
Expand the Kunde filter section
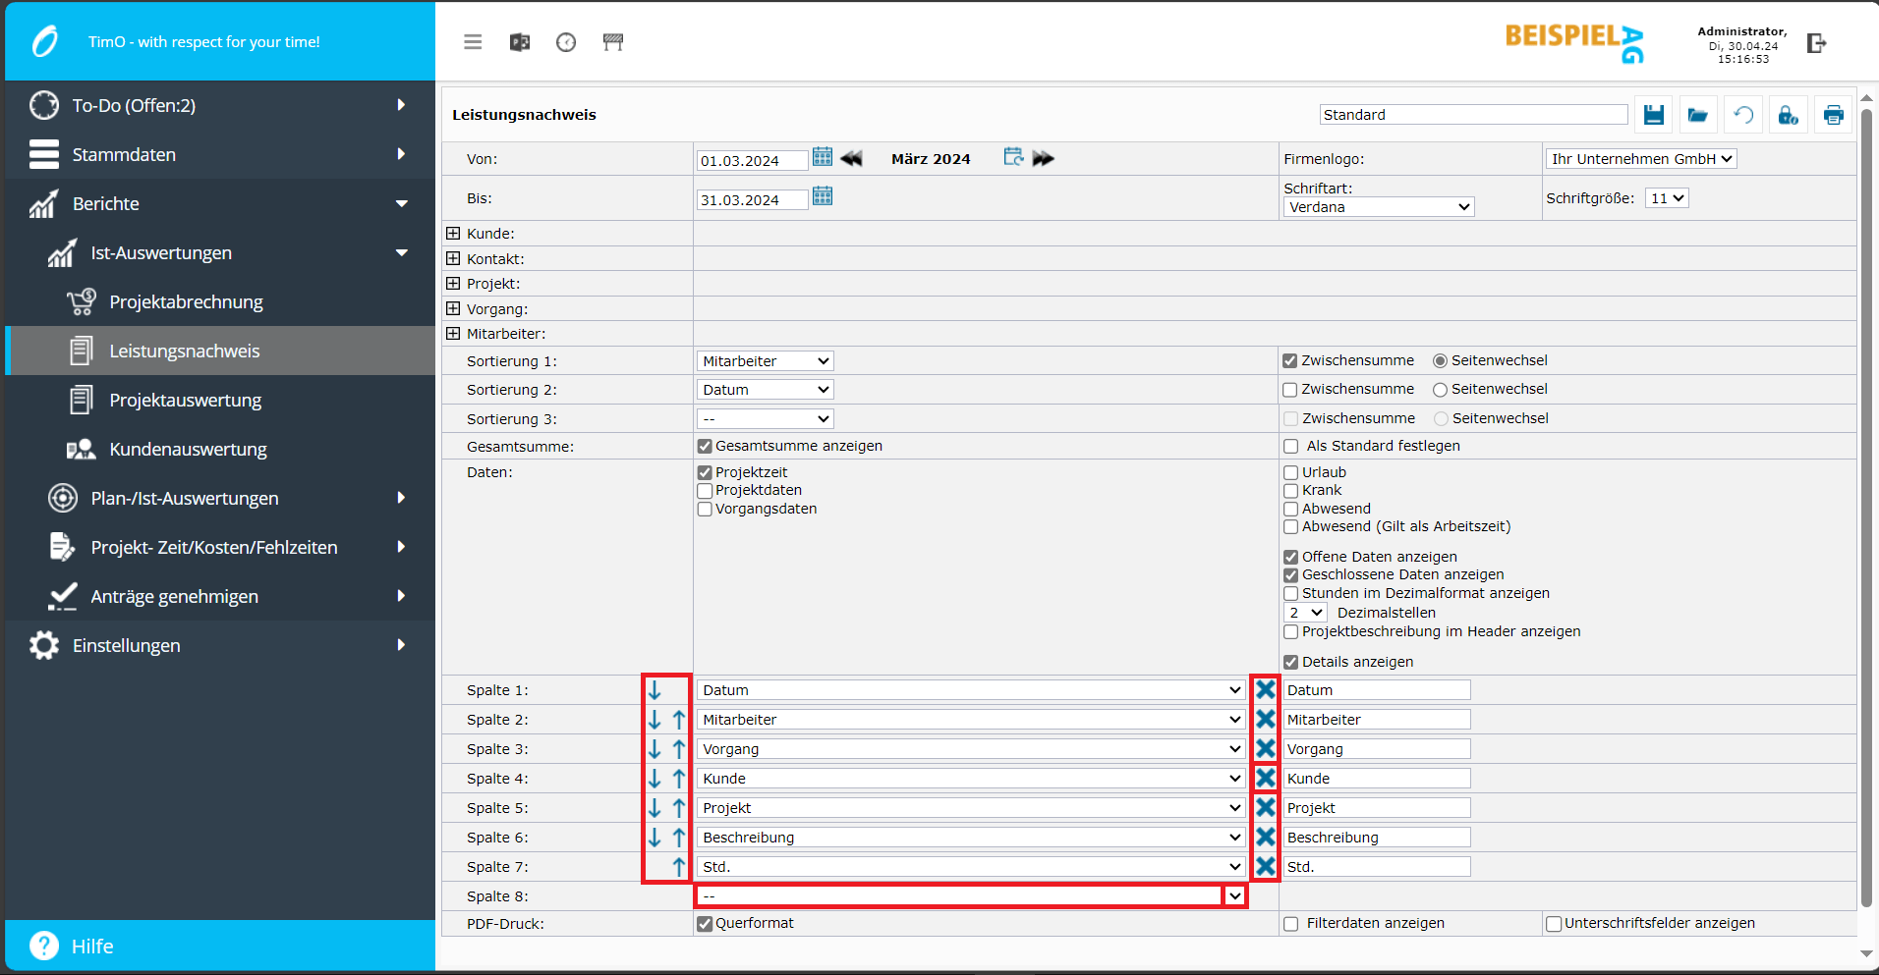click(x=453, y=234)
